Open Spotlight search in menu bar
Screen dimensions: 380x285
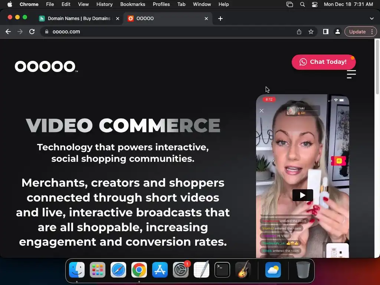pos(302,4)
